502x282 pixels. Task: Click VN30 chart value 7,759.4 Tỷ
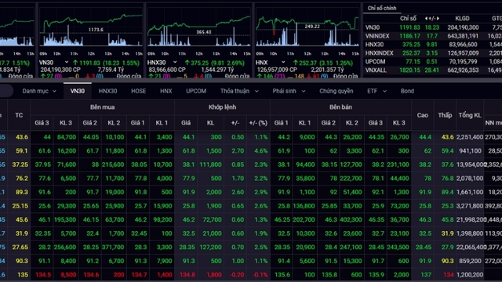point(111,70)
